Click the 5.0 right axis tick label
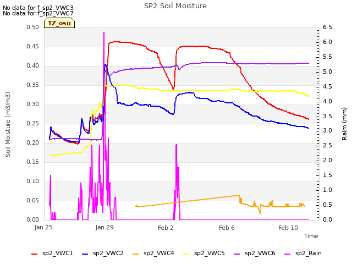Image resolution: width=352 pixels, height=264 pixels. pyautogui.click(x=327, y=71)
